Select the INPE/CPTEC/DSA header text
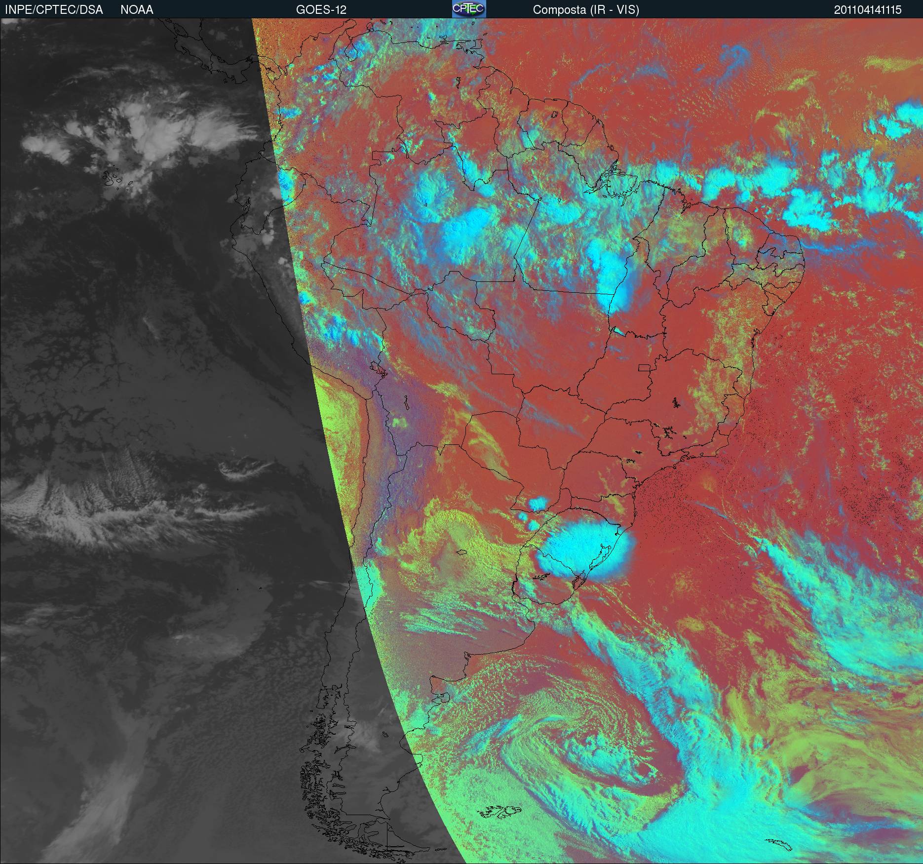The image size is (923, 864). [54, 10]
